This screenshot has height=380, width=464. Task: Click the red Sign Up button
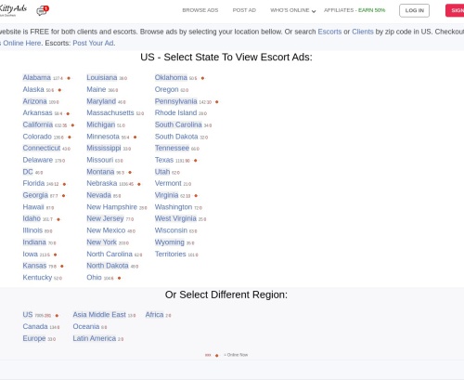[x=455, y=10]
